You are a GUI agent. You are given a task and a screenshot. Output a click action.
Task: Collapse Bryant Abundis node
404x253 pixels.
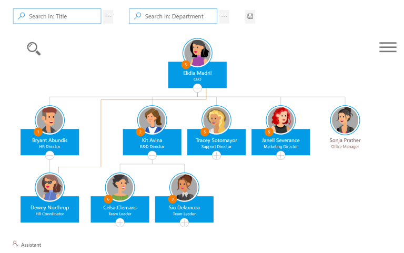50,155
